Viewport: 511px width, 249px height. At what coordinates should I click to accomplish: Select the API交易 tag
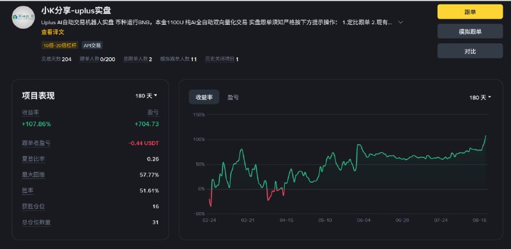click(x=92, y=45)
